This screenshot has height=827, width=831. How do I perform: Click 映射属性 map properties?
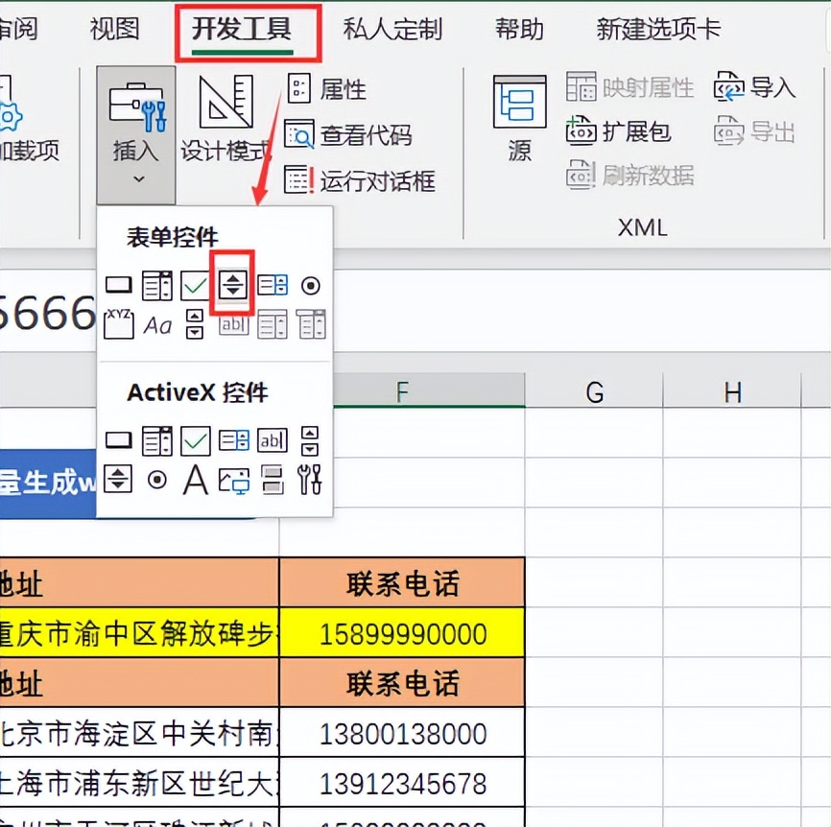629,87
